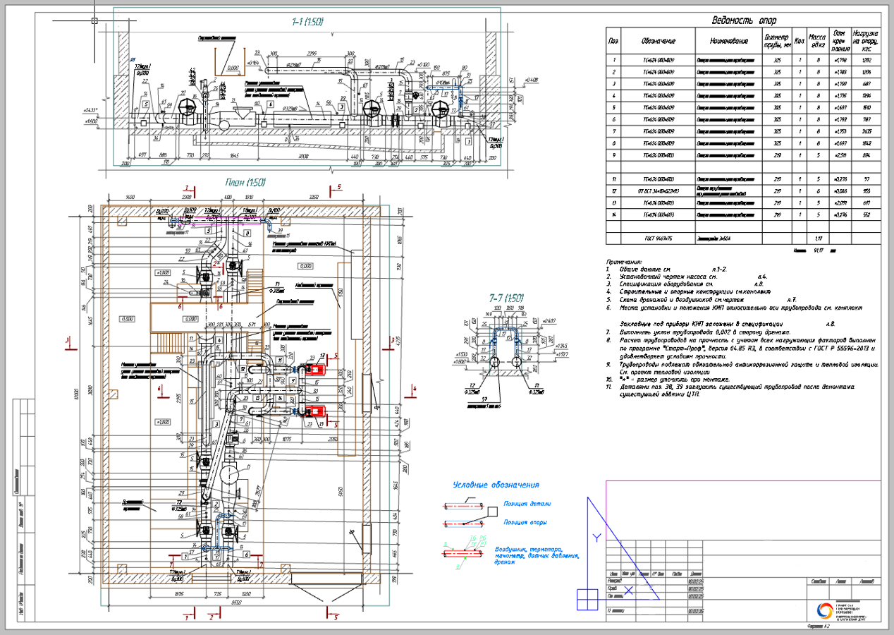
Task: Click the crosshair cursor pickbox
Action: pyautogui.click(x=94, y=21)
